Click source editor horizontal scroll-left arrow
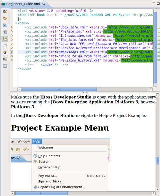Image resolution: width=160 pixels, height=196 pixels. tap(19, 89)
